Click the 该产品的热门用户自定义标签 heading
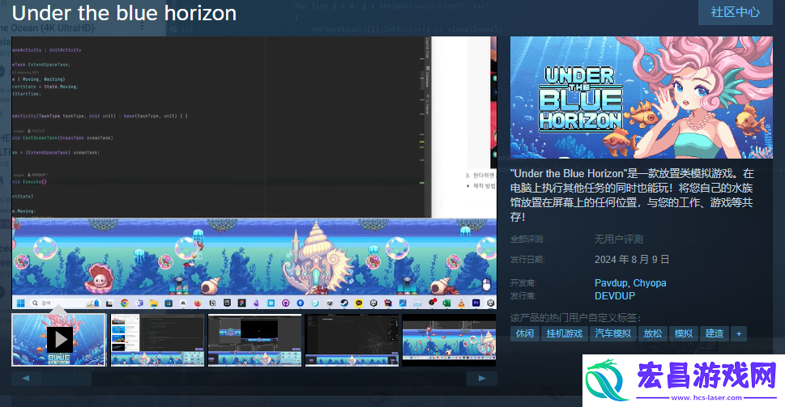Image resolution: width=785 pixels, height=407 pixels. point(575,318)
